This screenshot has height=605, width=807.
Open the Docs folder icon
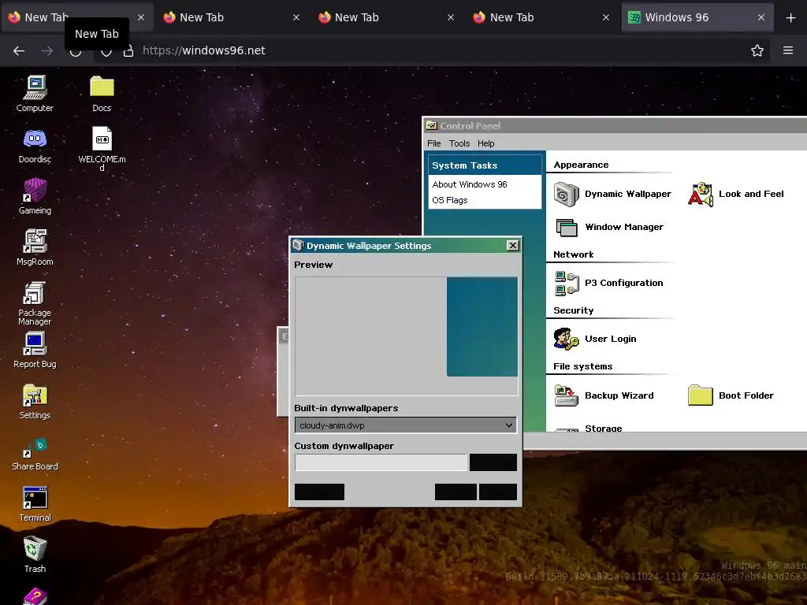(x=102, y=94)
